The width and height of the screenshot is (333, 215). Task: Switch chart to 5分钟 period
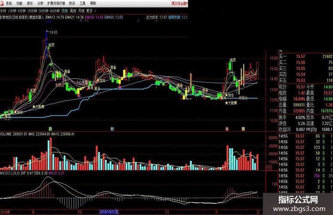point(21,11)
